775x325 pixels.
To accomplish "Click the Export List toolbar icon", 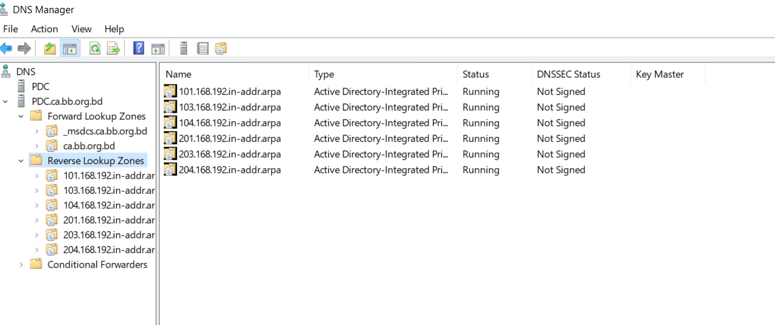I will coord(114,48).
